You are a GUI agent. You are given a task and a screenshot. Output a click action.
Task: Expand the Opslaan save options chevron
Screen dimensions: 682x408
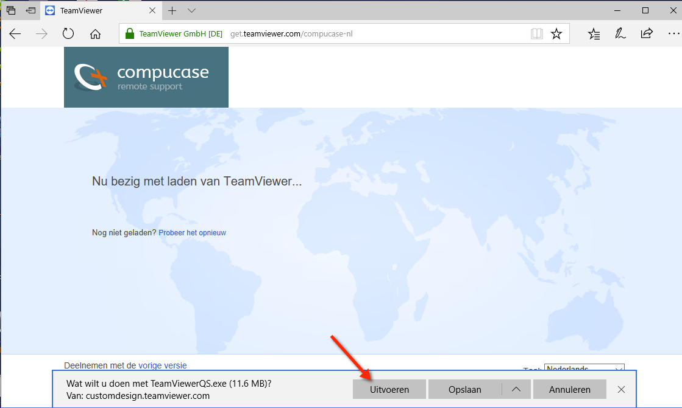click(x=516, y=389)
